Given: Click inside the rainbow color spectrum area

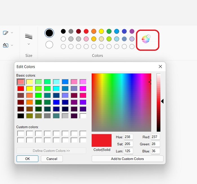Looking at the screenshot, I should click(121, 103).
